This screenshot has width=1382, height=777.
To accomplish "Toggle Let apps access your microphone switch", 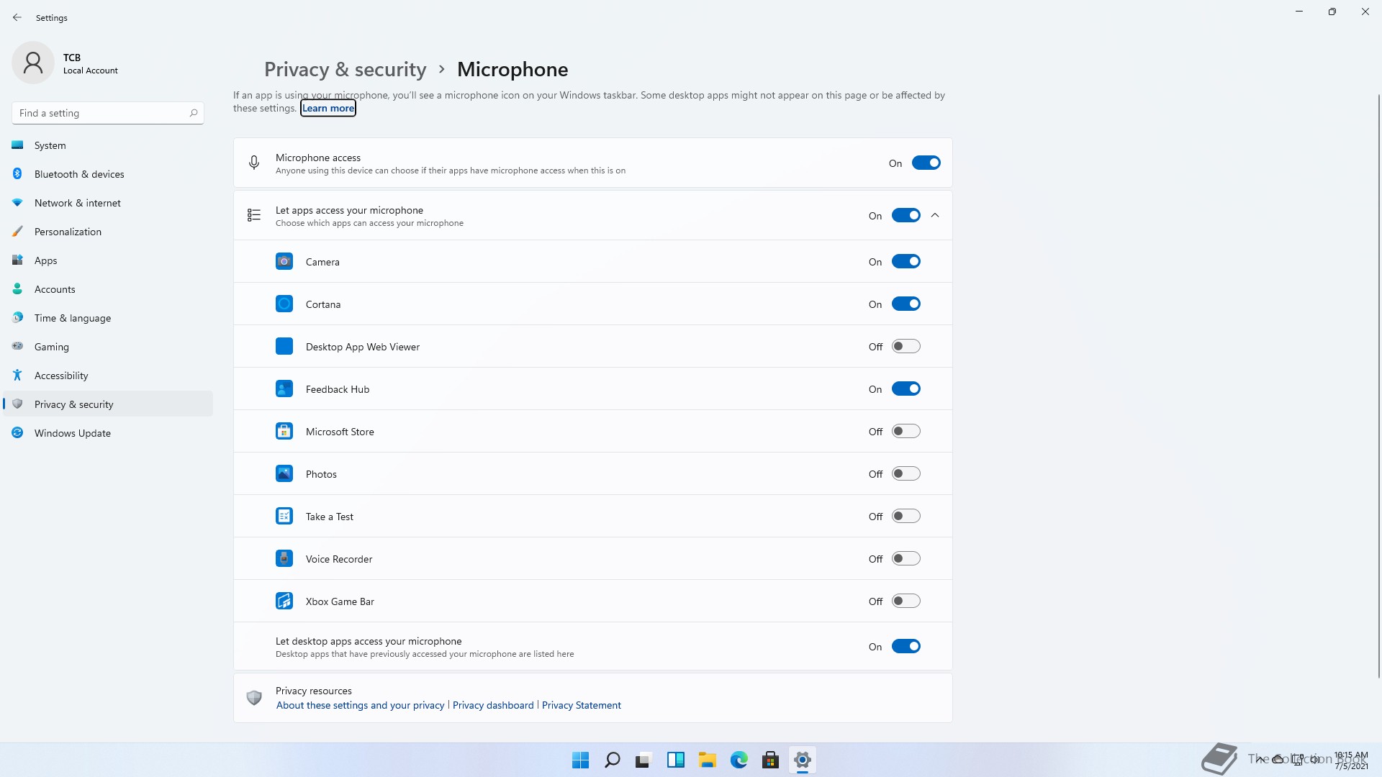I will click(905, 215).
